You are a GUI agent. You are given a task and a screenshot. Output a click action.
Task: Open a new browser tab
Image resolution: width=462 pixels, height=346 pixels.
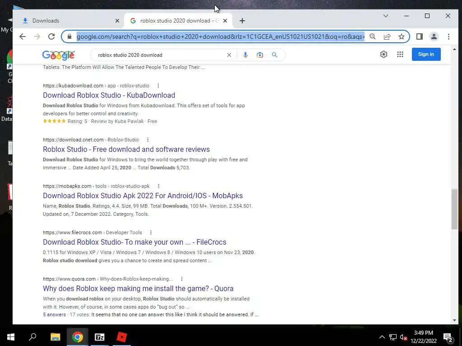point(242,21)
